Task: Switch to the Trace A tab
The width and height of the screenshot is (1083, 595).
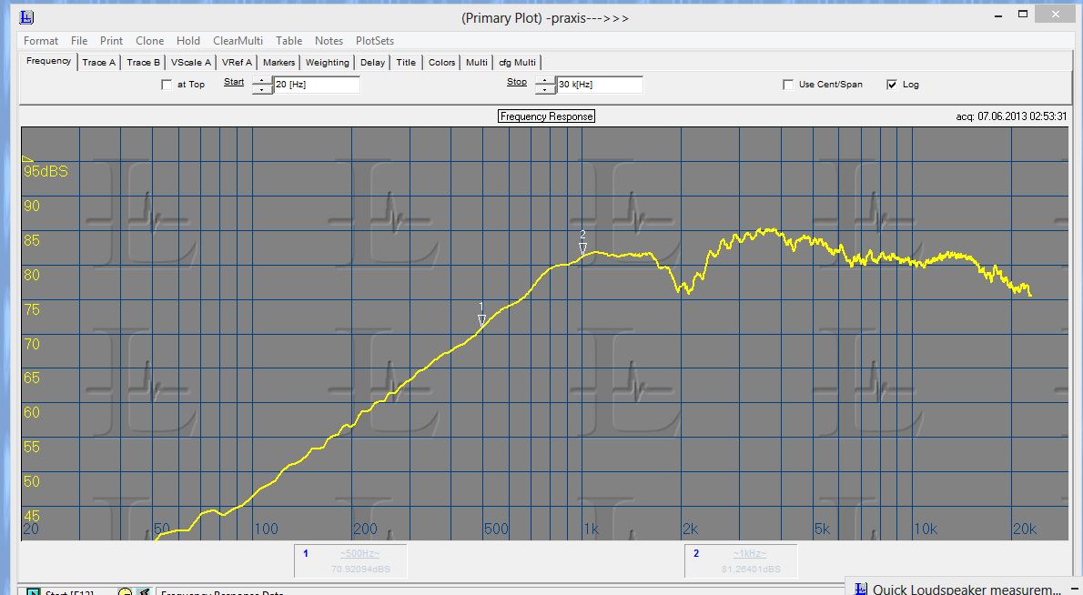Action: [99, 62]
